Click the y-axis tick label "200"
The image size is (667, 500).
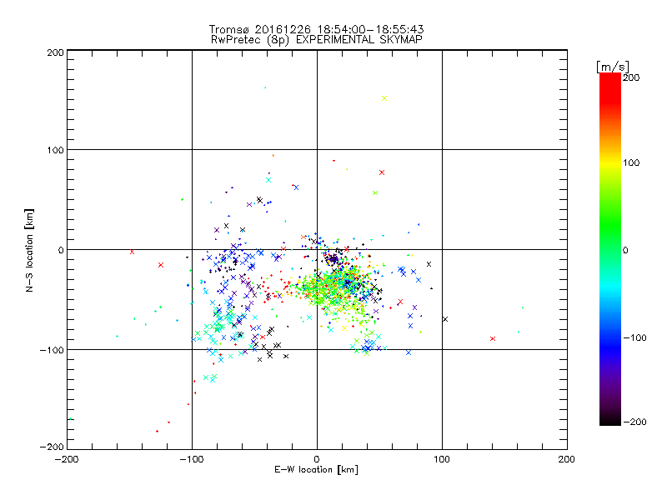tap(55, 52)
